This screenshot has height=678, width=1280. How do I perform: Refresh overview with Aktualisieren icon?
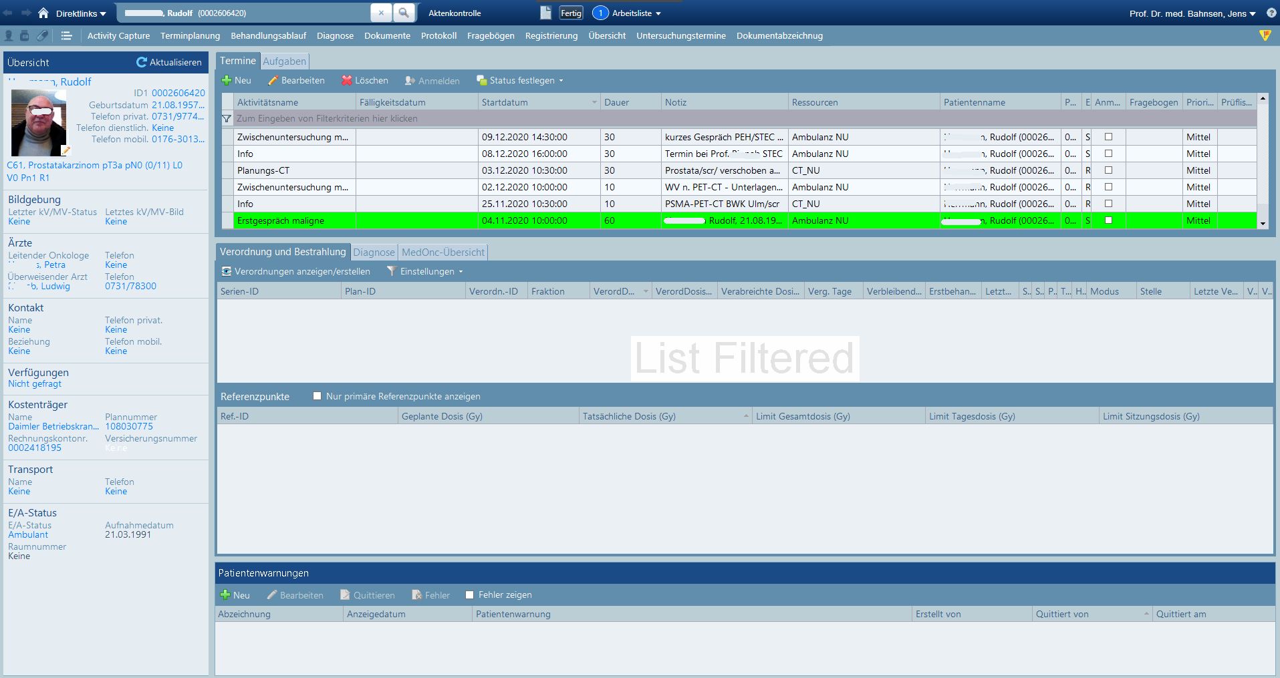[x=141, y=62]
